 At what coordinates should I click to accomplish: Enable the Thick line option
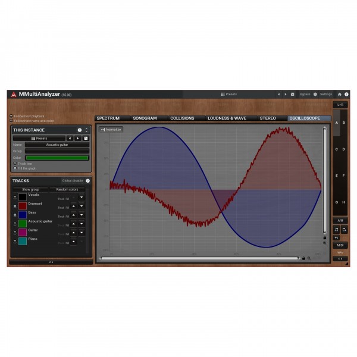tap(15, 164)
